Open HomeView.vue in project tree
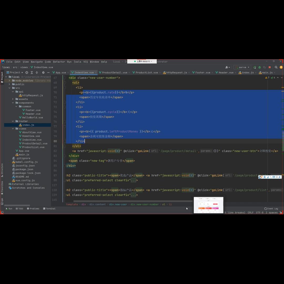Screen dimensions: 284x284 (x=31, y=136)
